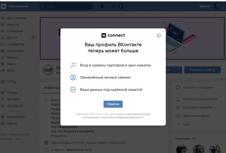Open Моя страница in sidebar
The height and width of the screenshot is (153, 226).
(x=17, y=18)
